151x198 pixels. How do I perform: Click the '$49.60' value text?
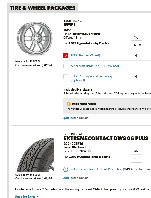click(x=130, y=169)
